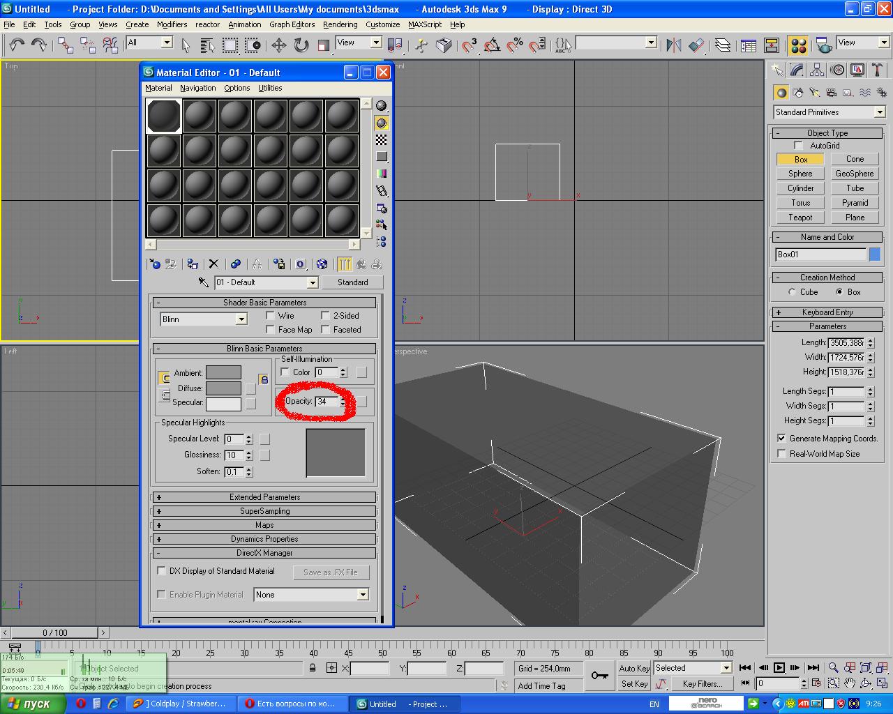Open the Rendering menu
The image size is (893, 714).
click(x=340, y=24)
